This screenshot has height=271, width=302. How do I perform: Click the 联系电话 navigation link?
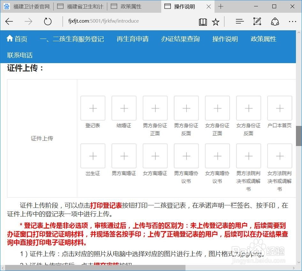pyautogui.click(x=20, y=55)
